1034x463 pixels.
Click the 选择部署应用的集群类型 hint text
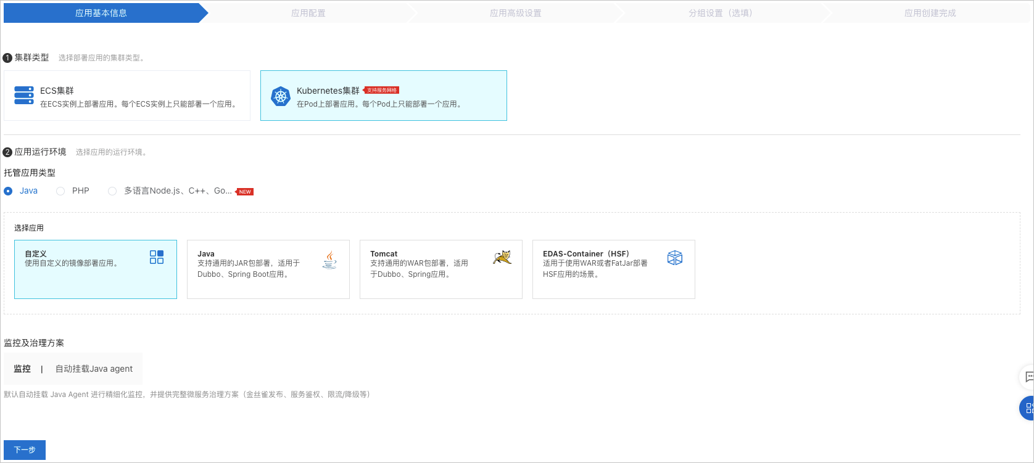pyautogui.click(x=102, y=58)
